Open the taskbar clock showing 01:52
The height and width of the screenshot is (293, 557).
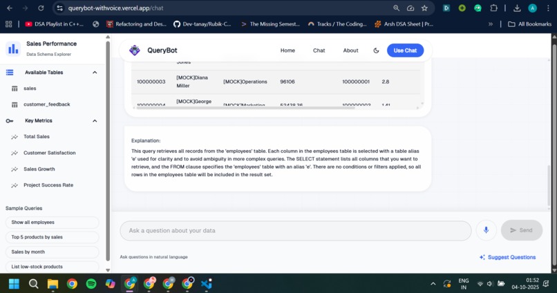(525, 284)
